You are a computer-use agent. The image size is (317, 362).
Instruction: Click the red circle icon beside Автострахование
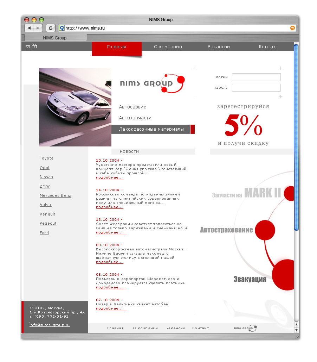(x=265, y=230)
